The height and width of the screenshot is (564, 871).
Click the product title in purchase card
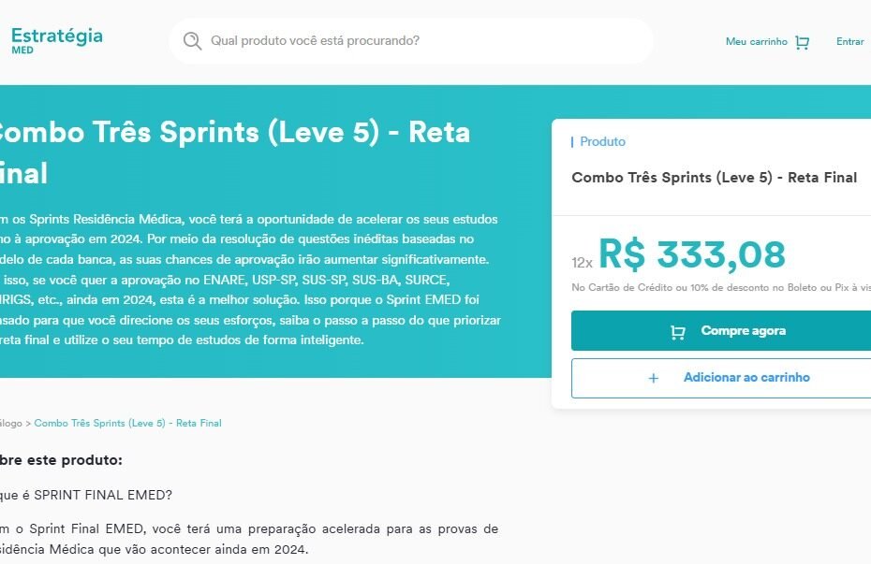click(x=714, y=178)
